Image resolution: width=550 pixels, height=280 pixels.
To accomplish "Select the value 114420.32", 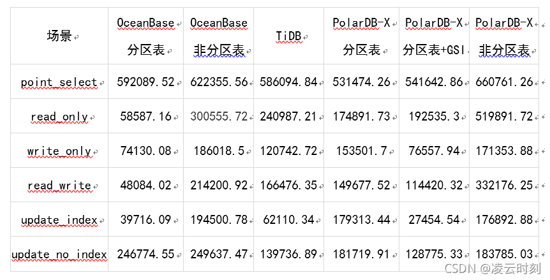I will [434, 185].
